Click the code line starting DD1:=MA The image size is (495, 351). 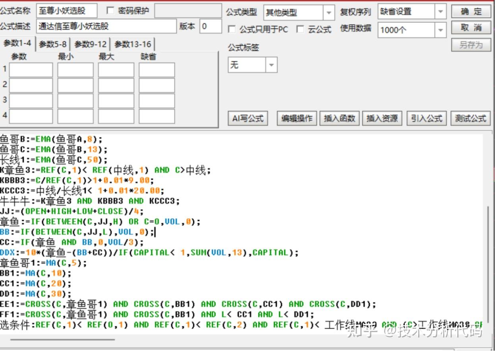(36, 294)
